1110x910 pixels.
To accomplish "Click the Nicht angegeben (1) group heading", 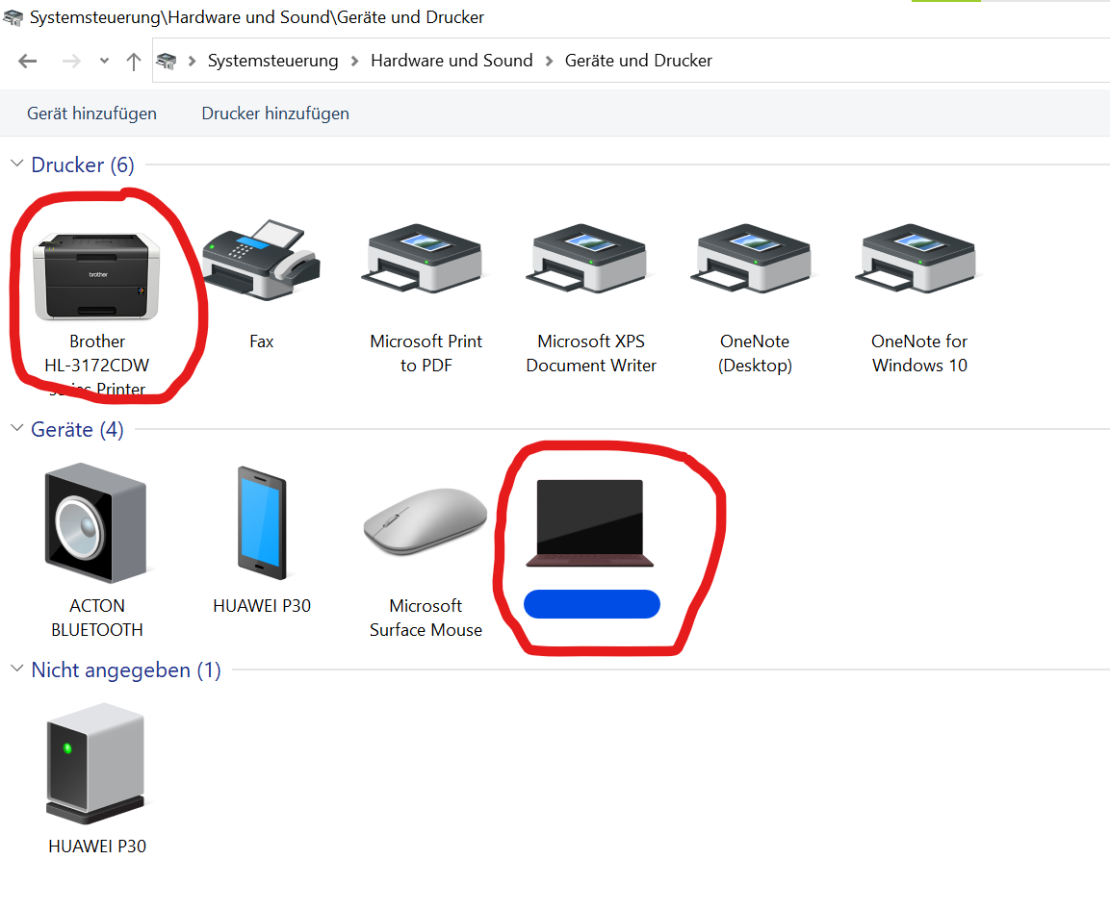I will pos(126,670).
